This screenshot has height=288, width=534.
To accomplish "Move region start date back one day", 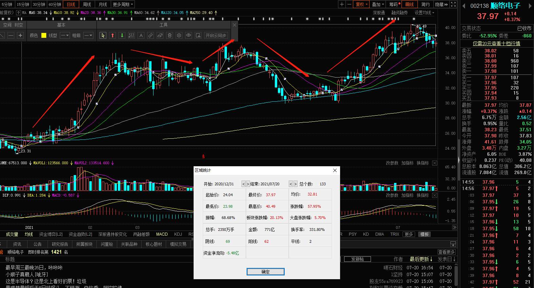I will [243, 184].
